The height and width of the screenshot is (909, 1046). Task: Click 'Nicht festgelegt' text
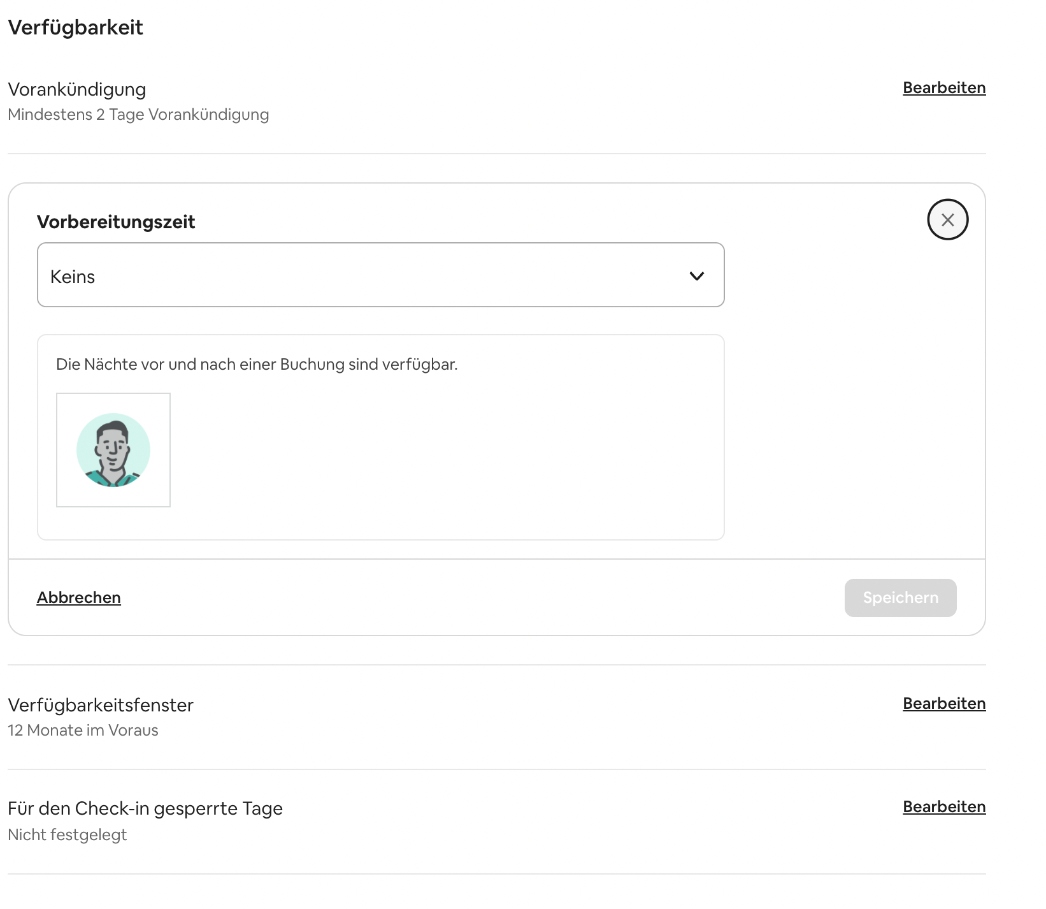pos(68,835)
